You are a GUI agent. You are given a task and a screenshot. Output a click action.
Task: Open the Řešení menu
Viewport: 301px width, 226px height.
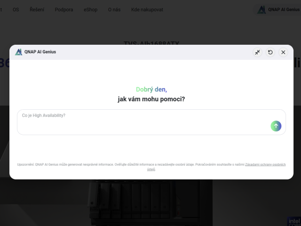[x=37, y=9]
